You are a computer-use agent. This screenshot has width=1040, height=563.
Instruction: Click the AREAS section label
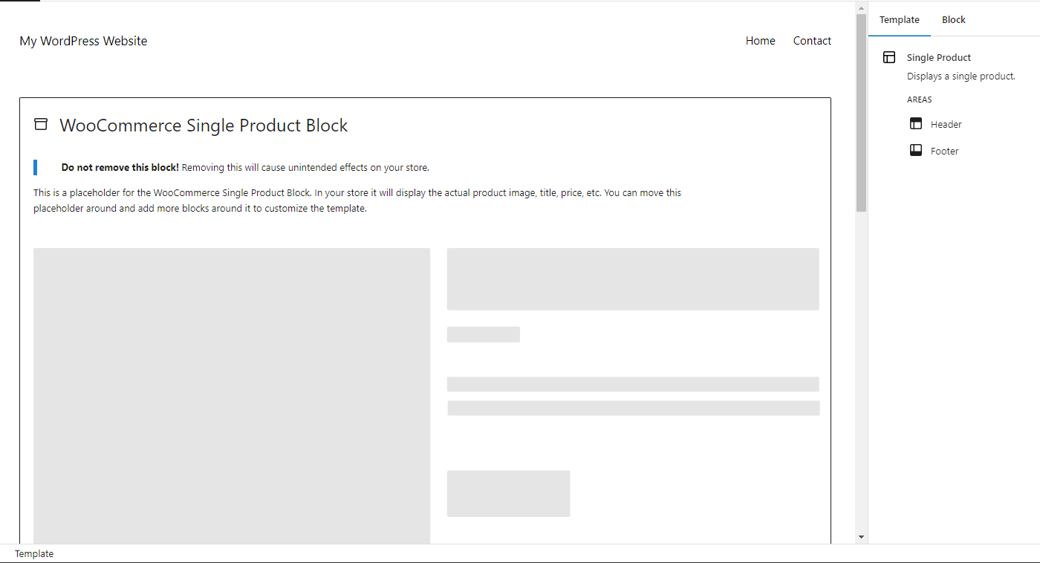[920, 100]
